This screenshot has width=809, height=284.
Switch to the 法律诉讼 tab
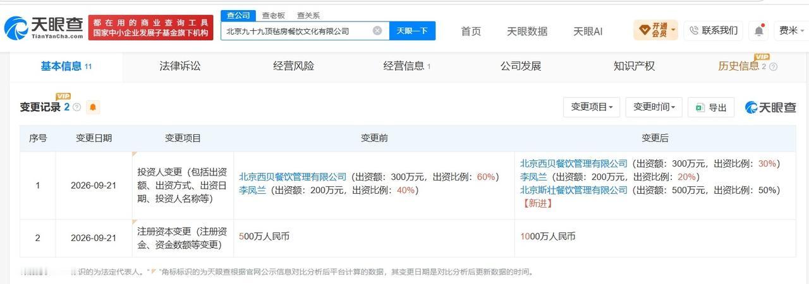coord(180,66)
